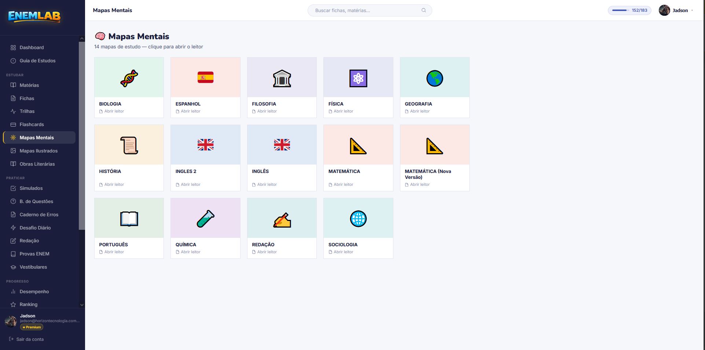Click the Ranking star icon
This screenshot has width=705, height=350.
(13, 305)
